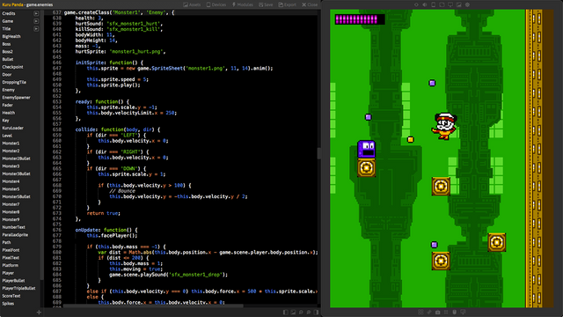563x317 pixels.
Task: Open Level class in sidebar
Action: pyautogui.click(x=7, y=136)
